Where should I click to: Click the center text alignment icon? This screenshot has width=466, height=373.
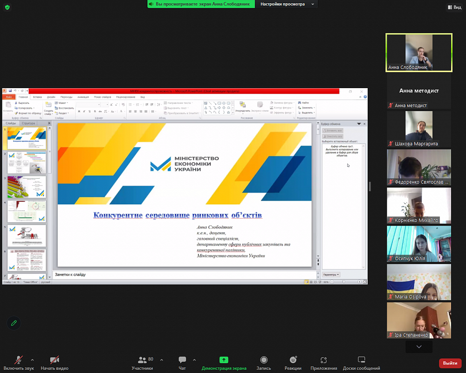(135, 111)
